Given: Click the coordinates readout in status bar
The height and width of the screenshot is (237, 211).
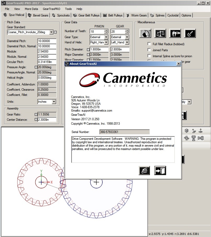Looking at the screenshot, I should point(174,234).
